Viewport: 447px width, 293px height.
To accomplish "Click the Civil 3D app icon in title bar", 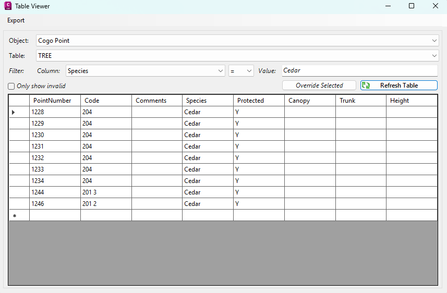I will [x=7, y=6].
